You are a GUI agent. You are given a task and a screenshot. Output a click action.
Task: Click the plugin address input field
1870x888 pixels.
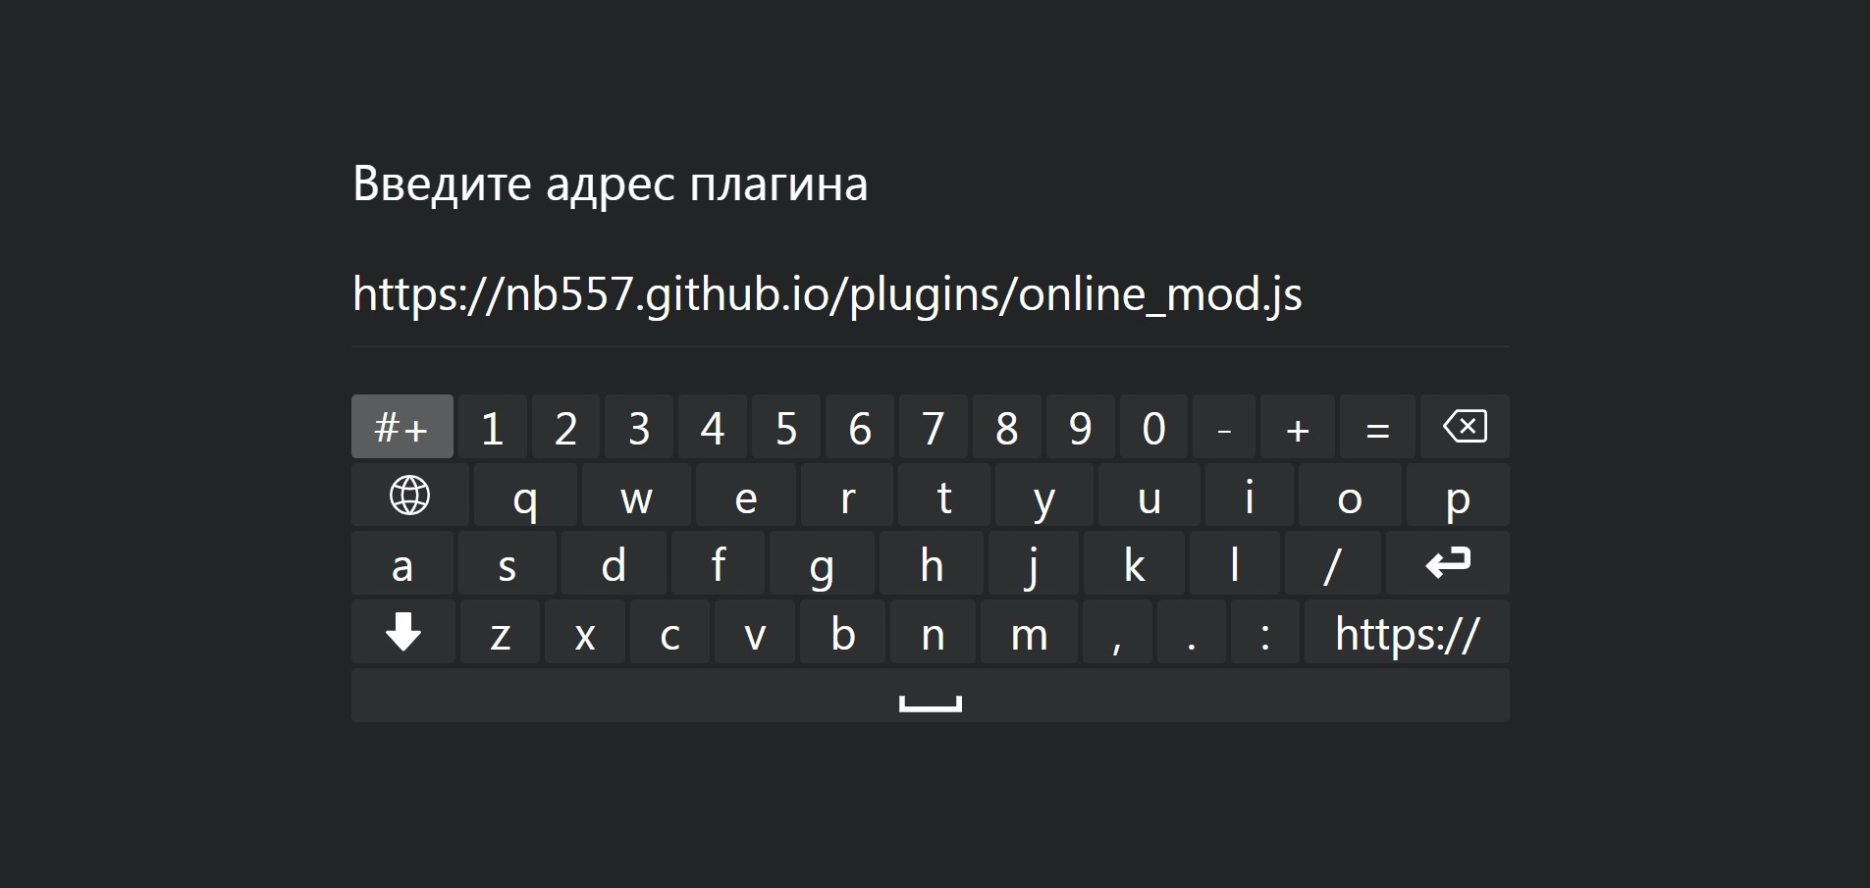[930, 294]
